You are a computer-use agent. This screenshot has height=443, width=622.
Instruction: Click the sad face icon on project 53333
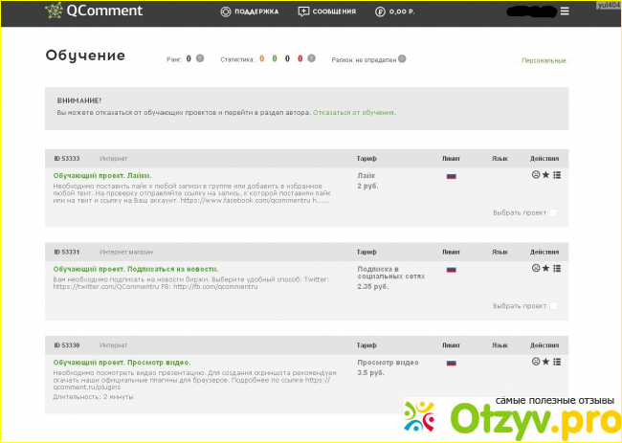click(x=535, y=175)
